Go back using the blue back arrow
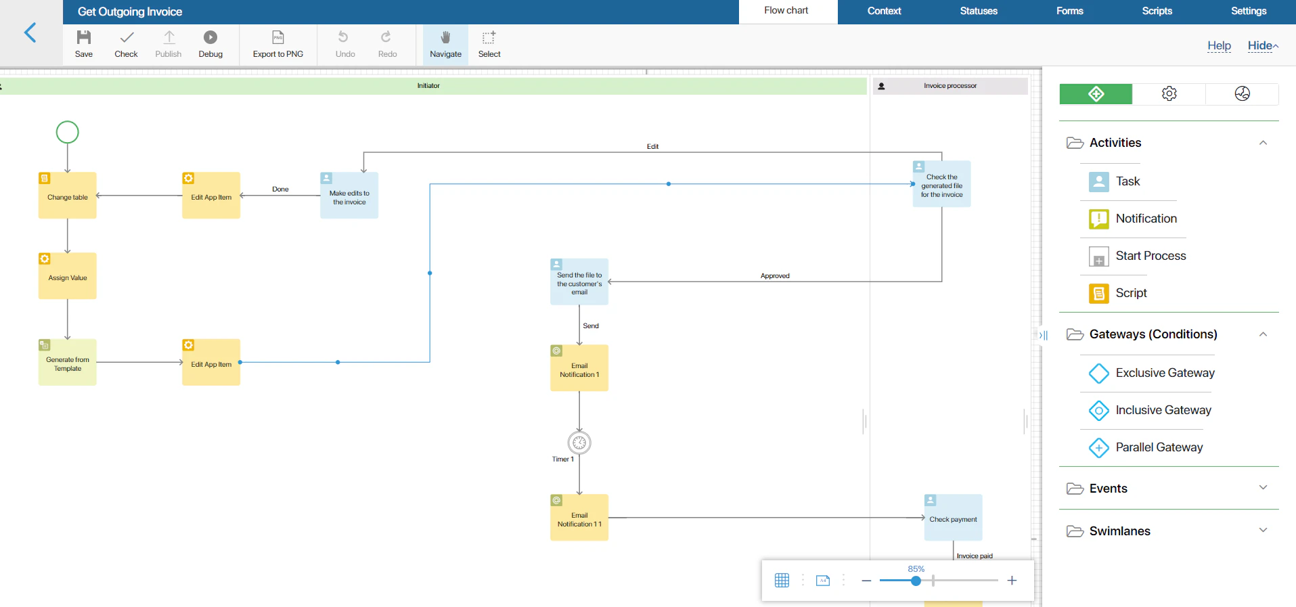The image size is (1296, 607). tap(30, 32)
